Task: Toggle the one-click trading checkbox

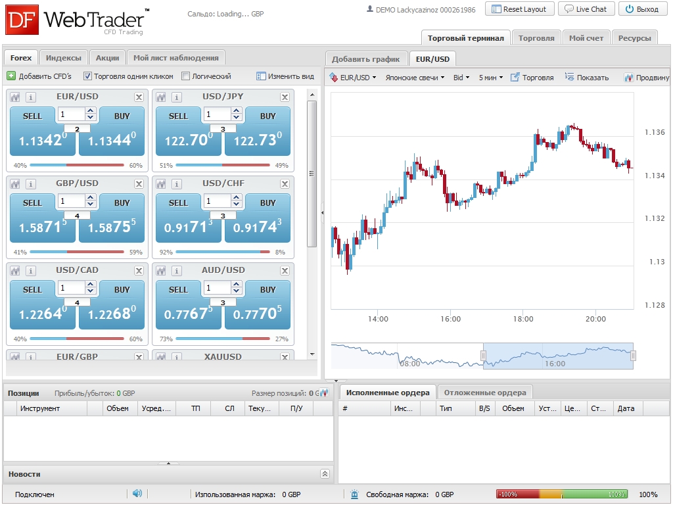Action: pos(88,76)
